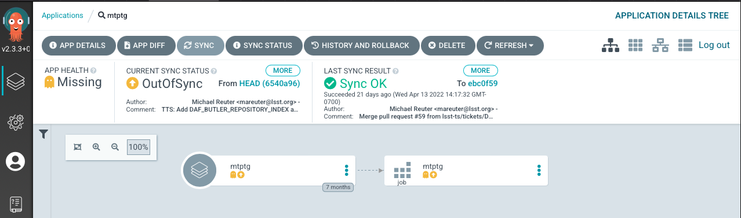Open Settings via the gears sidebar icon
This screenshot has height=218, width=741.
[x=16, y=121]
